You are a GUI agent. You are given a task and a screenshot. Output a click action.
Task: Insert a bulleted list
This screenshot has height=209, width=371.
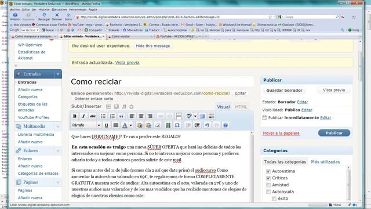[103, 116]
